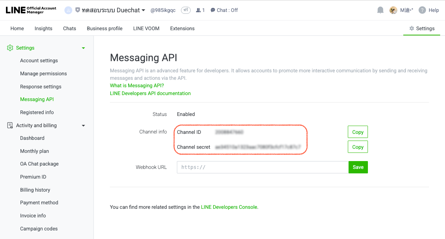
Task: Click the blurred Channel secret value
Action: [x=258, y=147]
